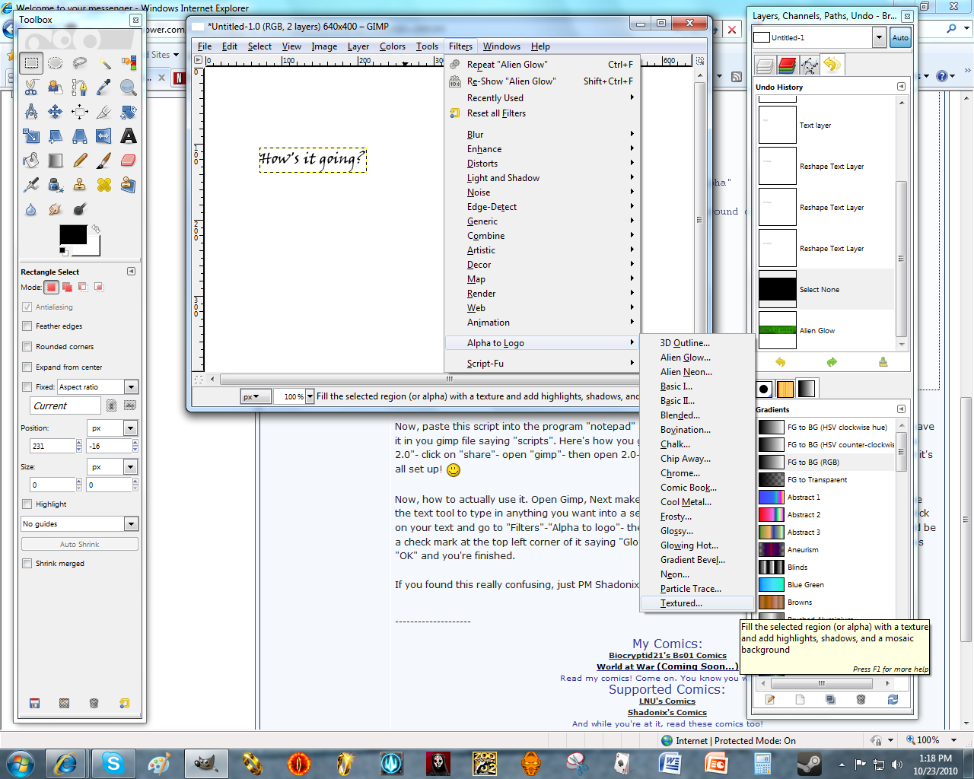974x779 pixels.
Task: Toggle the Rounded corners checkbox
Action: coord(27,347)
